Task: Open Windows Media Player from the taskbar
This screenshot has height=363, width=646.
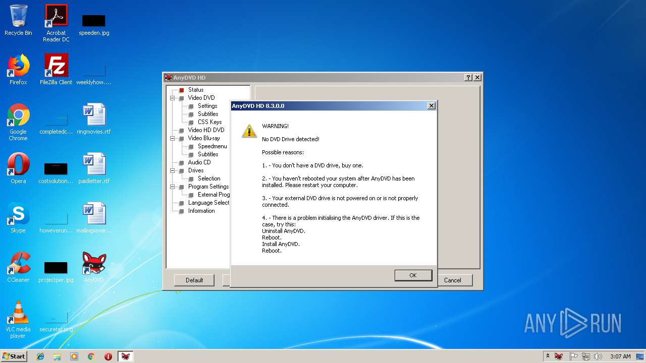Action: (x=74, y=356)
